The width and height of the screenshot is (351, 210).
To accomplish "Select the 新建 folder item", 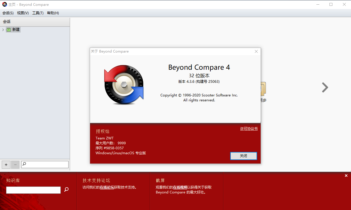I will [13, 30].
